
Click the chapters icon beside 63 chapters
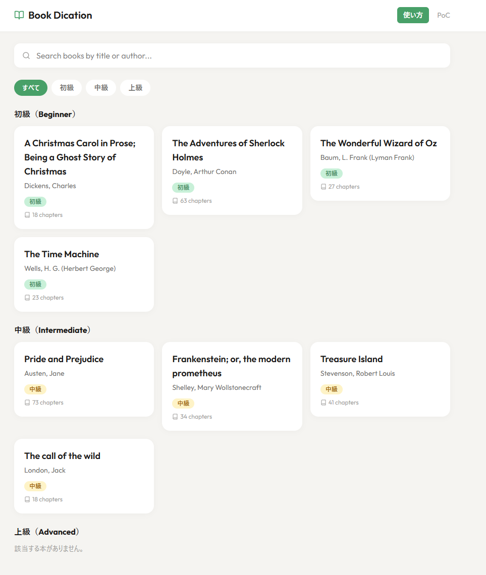(175, 201)
